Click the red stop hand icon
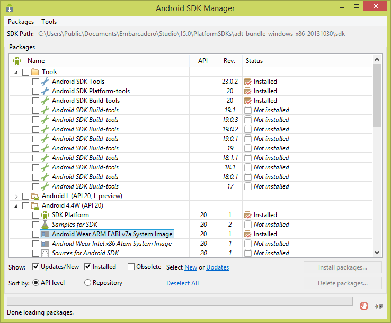Screen dimensions: 391x323 (364, 306)
